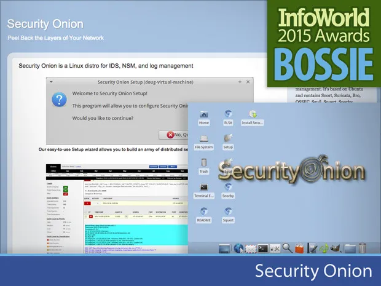The width and height of the screenshot is (381, 286).
Task: Click the red status button in event row
Action: [90, 216]
